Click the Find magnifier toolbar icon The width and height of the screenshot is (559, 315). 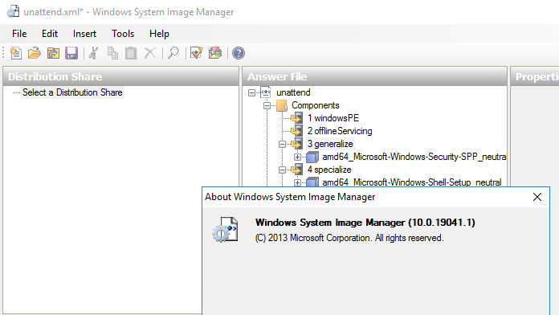[173, 53]
